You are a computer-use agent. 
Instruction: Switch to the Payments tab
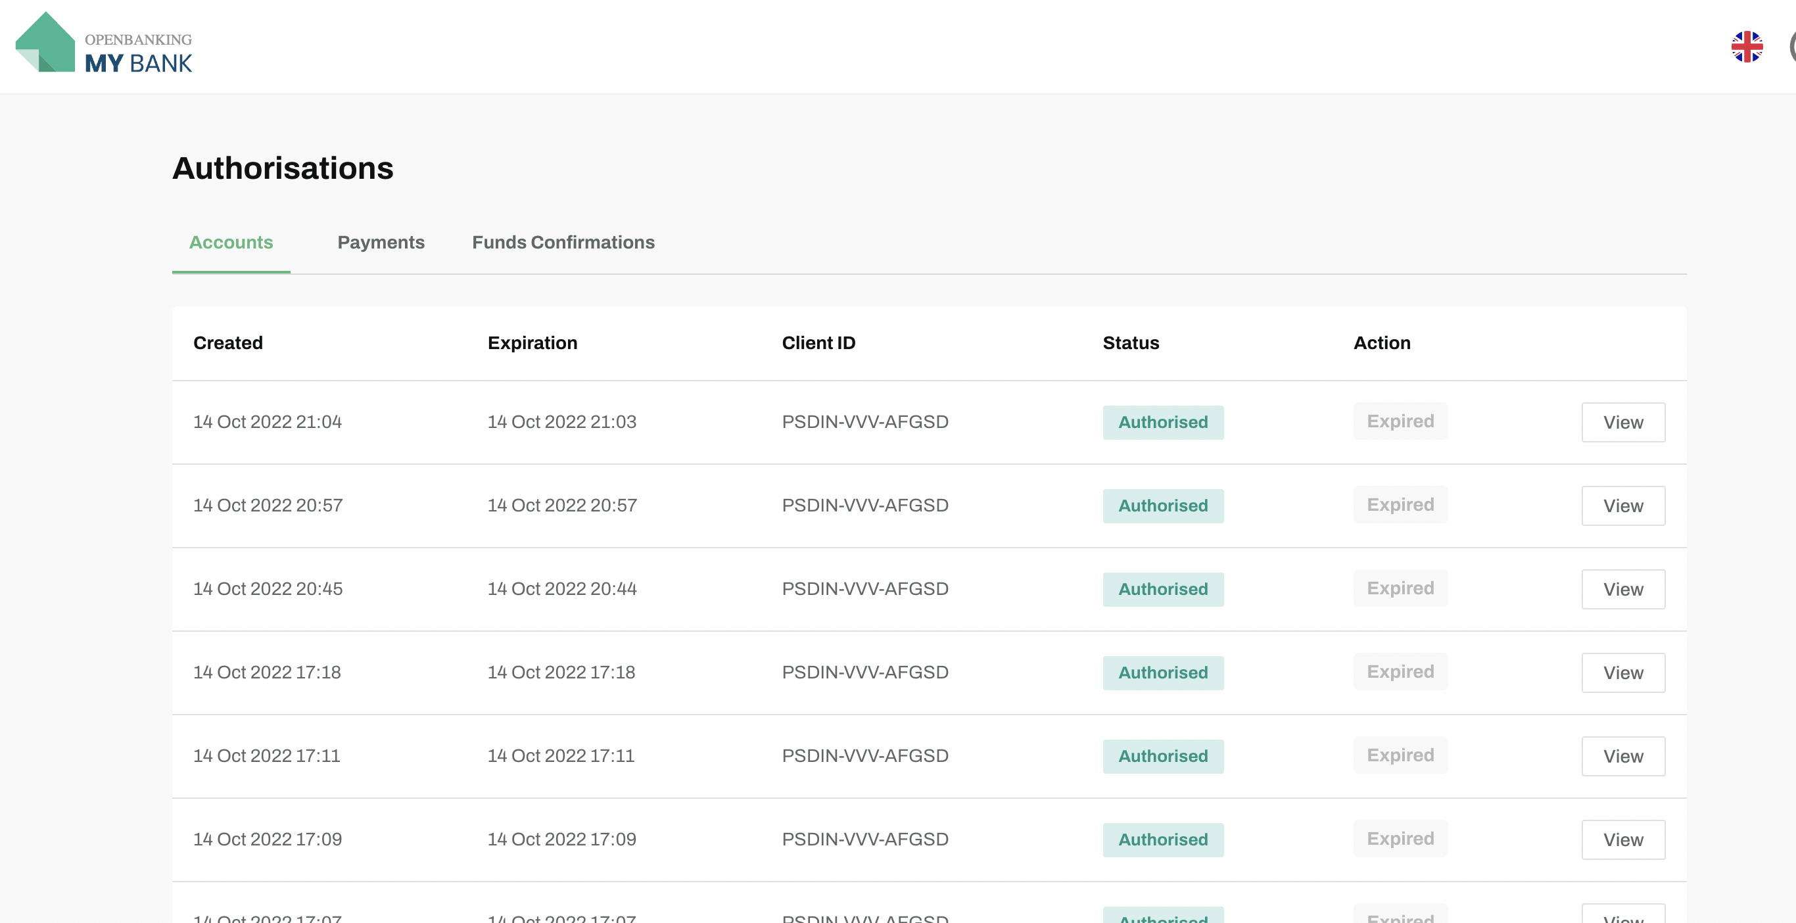point(381,243)
